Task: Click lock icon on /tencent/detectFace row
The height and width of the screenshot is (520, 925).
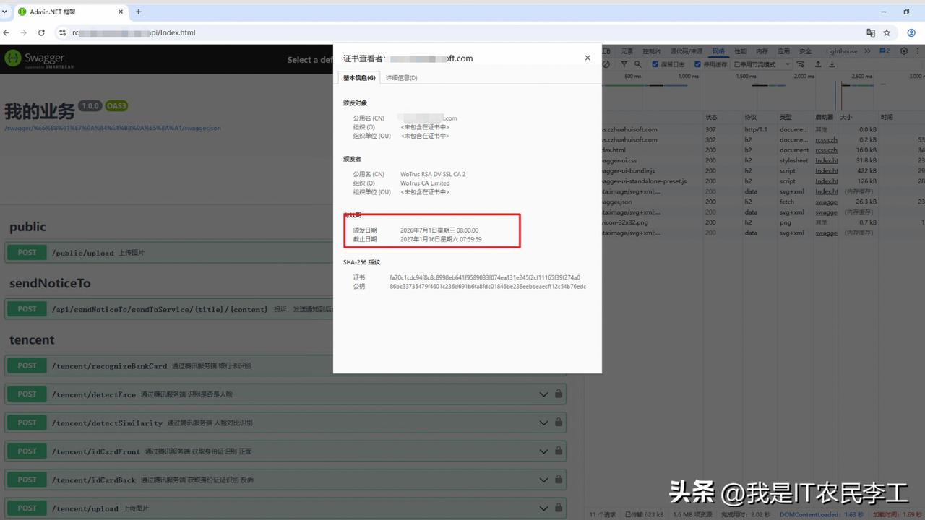Action: click(559, 394)
